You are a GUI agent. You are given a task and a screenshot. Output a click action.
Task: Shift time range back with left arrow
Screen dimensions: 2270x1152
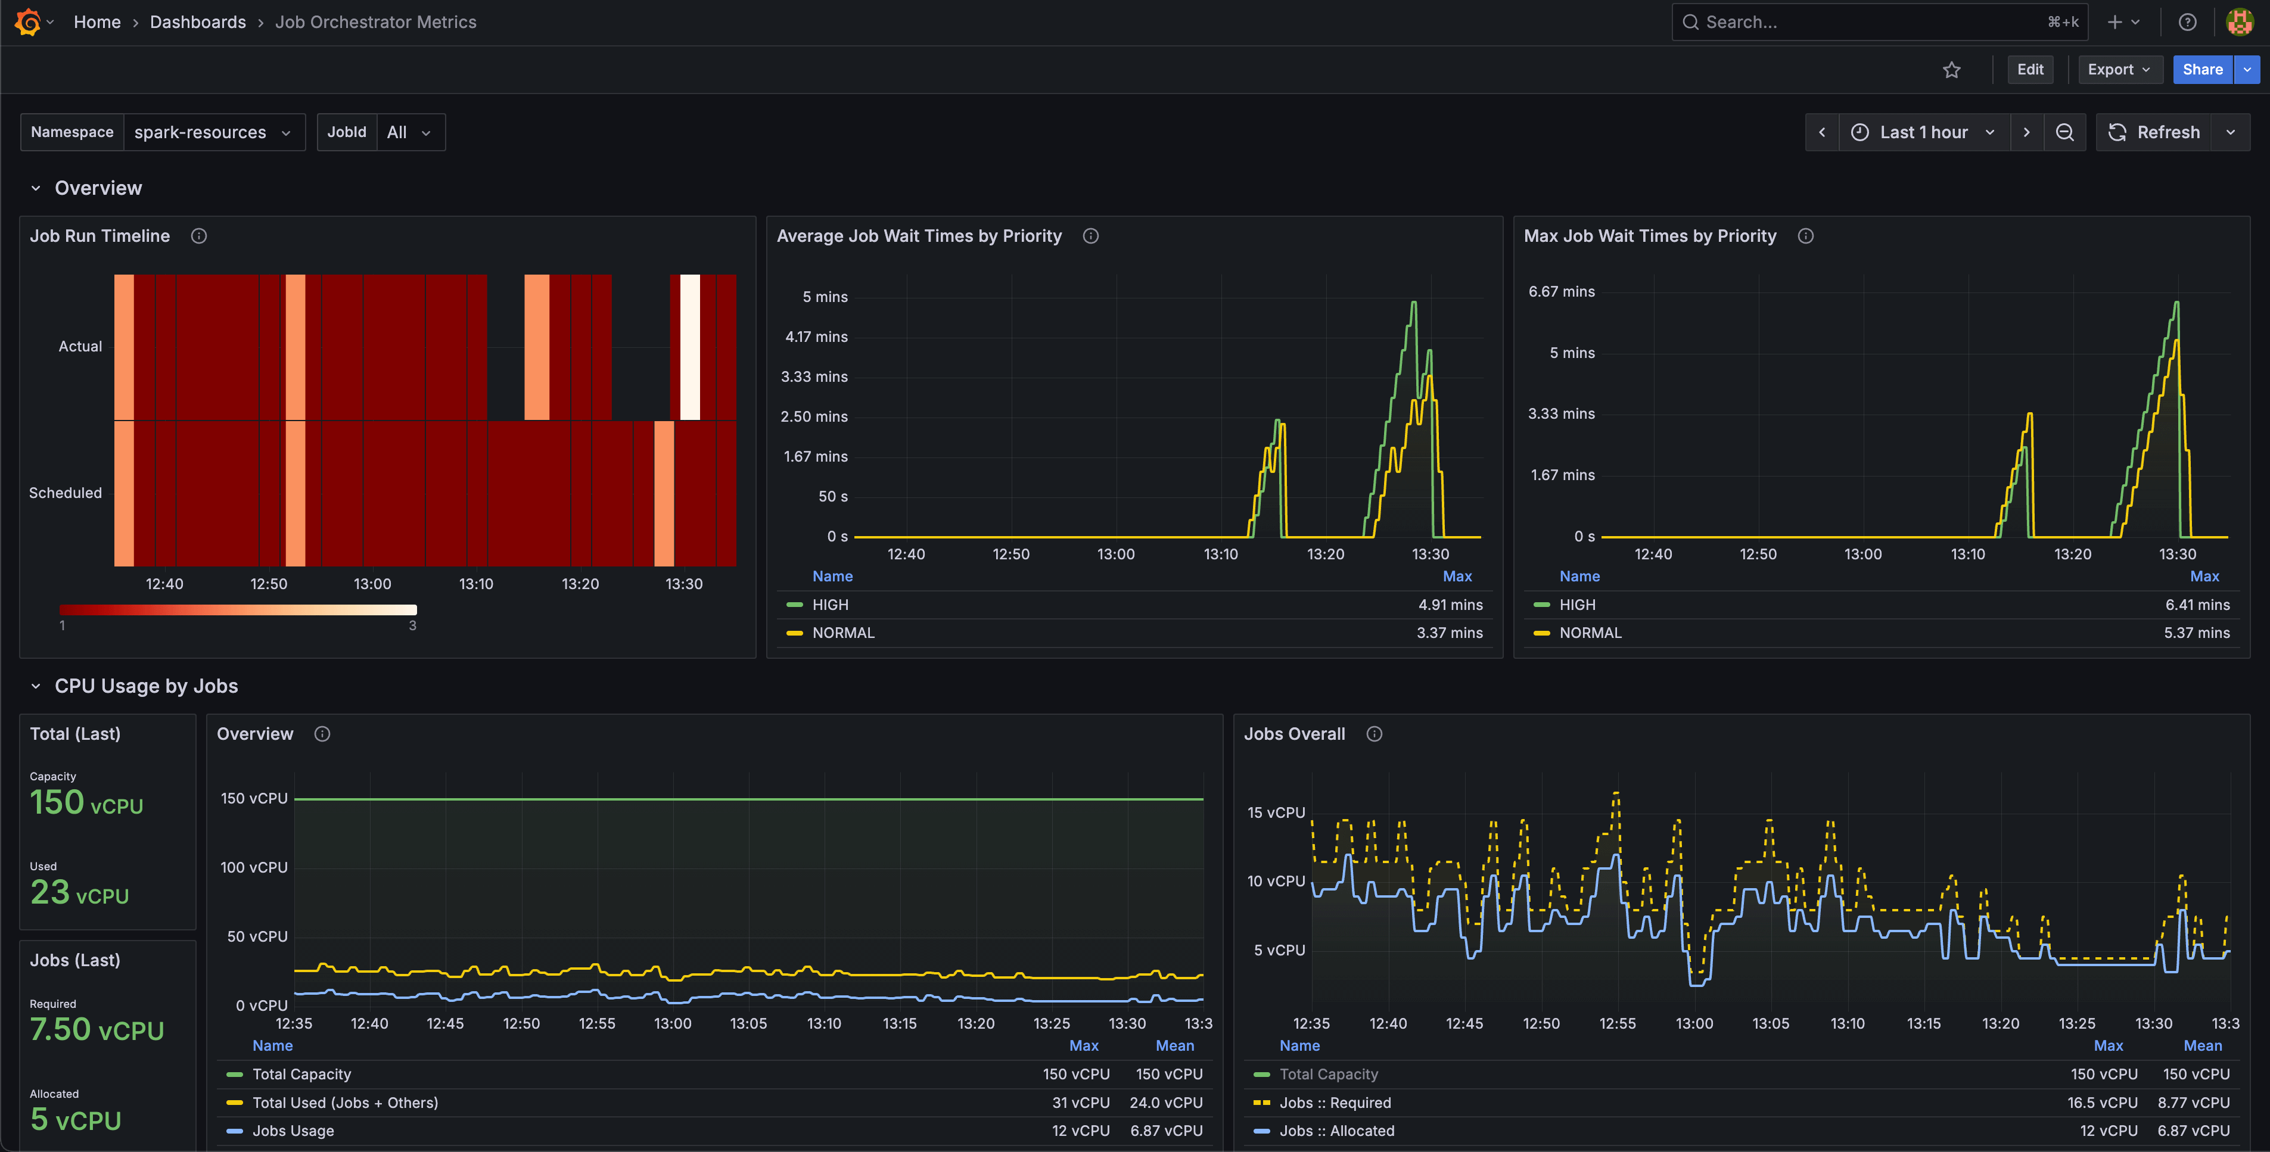click(x=1823, y=131)
